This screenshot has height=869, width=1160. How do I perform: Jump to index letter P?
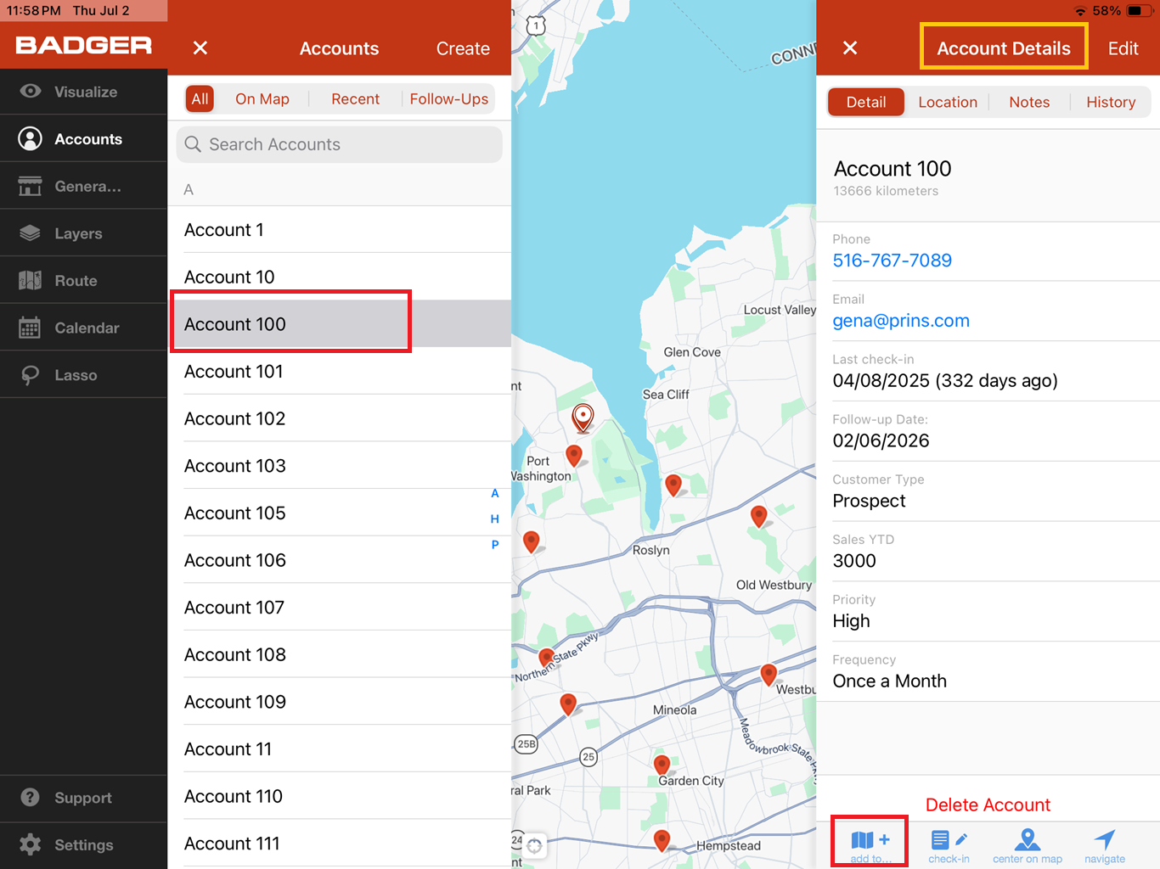(495, 545)
